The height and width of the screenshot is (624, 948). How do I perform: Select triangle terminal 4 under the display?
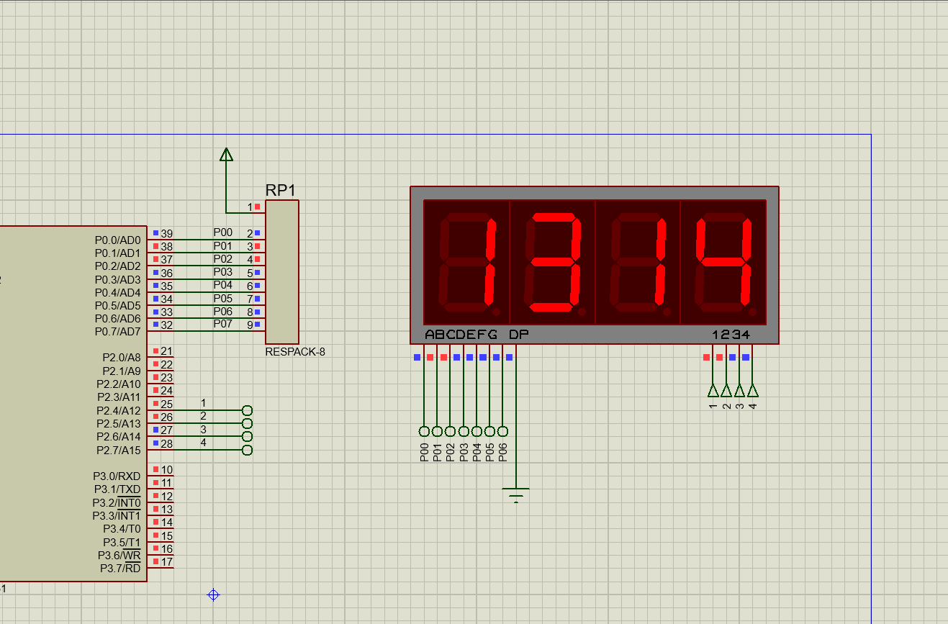tap(753, 390)
